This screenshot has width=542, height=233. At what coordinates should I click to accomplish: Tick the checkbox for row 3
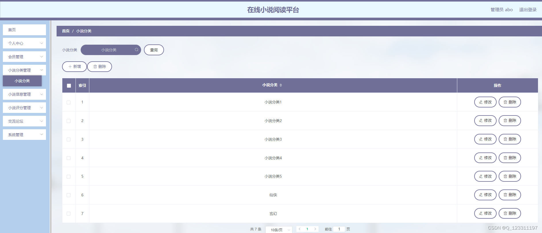tap(68, 140)
